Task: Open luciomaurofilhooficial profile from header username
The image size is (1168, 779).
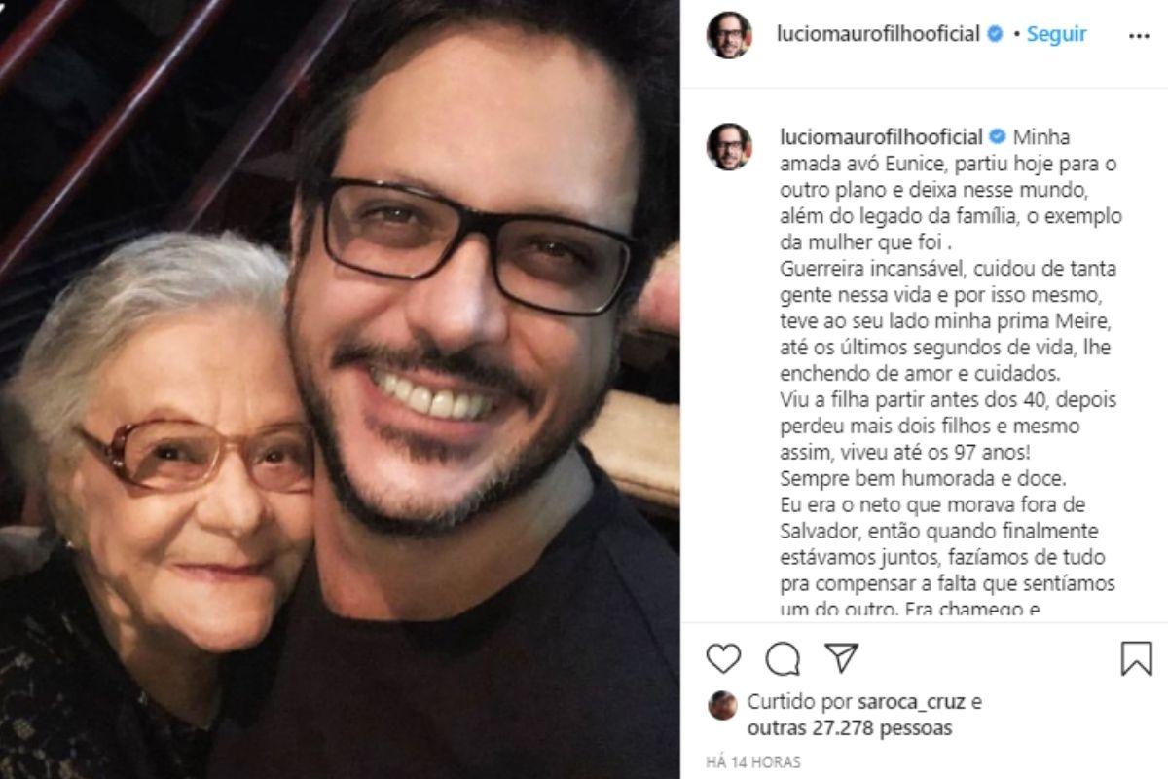Action: 878,34
